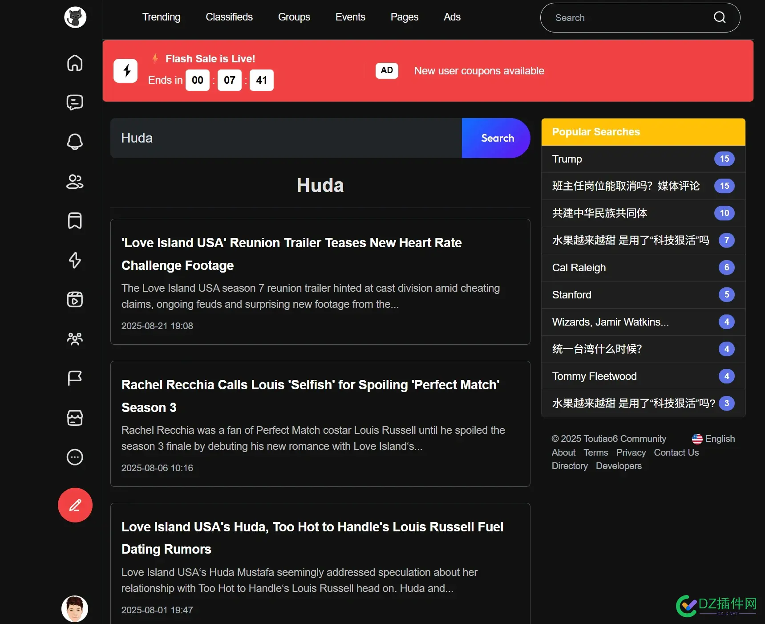Open the Ads menu item
Viewport: 765px width, 624px height.
pos(452,17)
